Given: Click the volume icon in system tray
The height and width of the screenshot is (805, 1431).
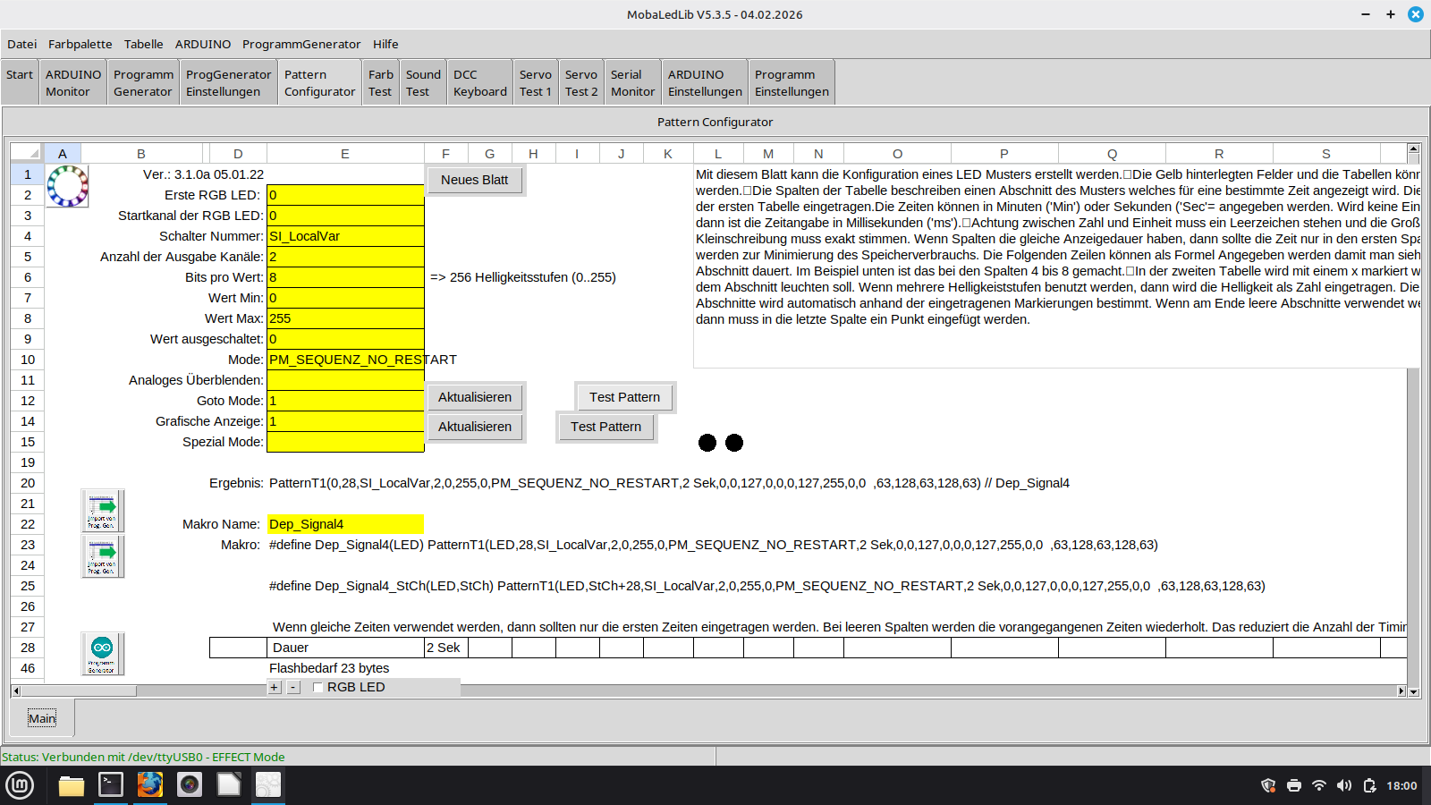Looking at the screenshot, I should [x=1343, y=785].
